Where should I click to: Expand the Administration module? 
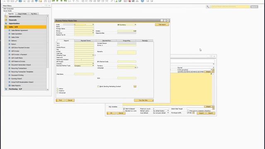click(15, 17)
